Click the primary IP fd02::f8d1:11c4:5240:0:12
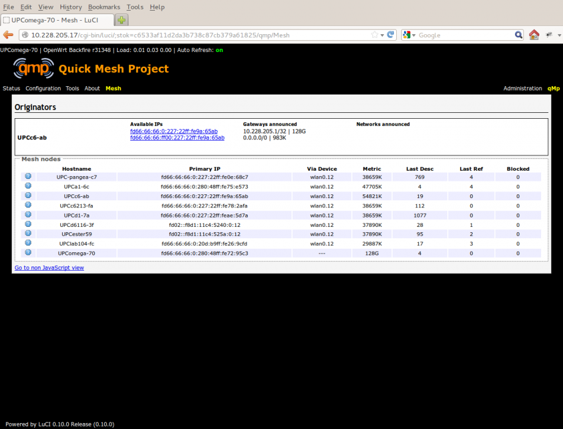The image size is (563, 429). [205, 225]
